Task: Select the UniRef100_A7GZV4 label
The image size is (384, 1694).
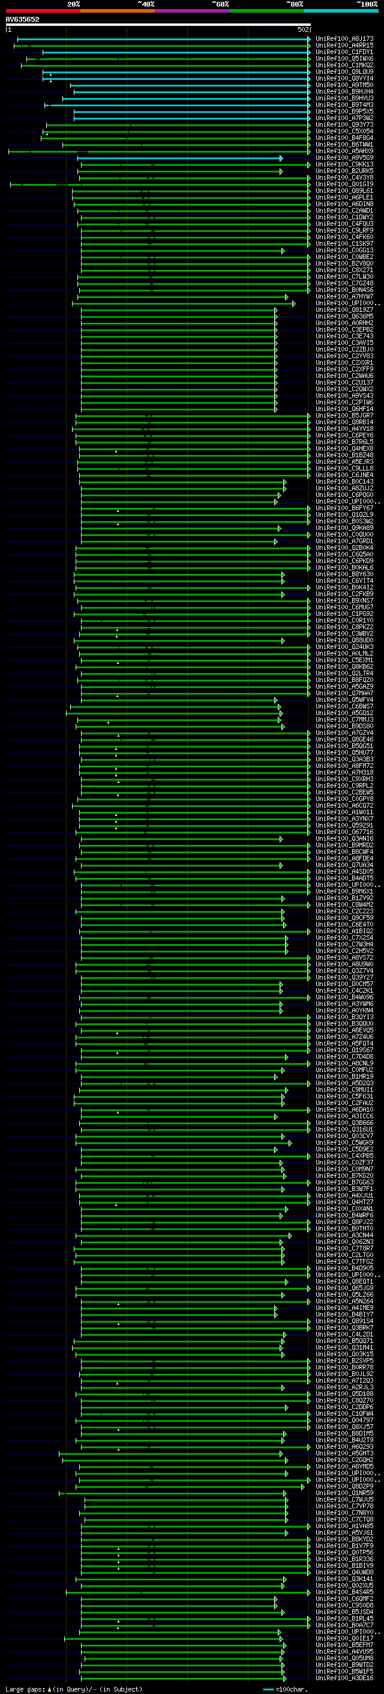Action: pyautogui.click(x=344, y=733)
